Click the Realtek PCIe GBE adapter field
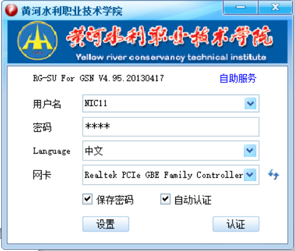This screenshot has height=251, width=295. [x=171, y=175]
